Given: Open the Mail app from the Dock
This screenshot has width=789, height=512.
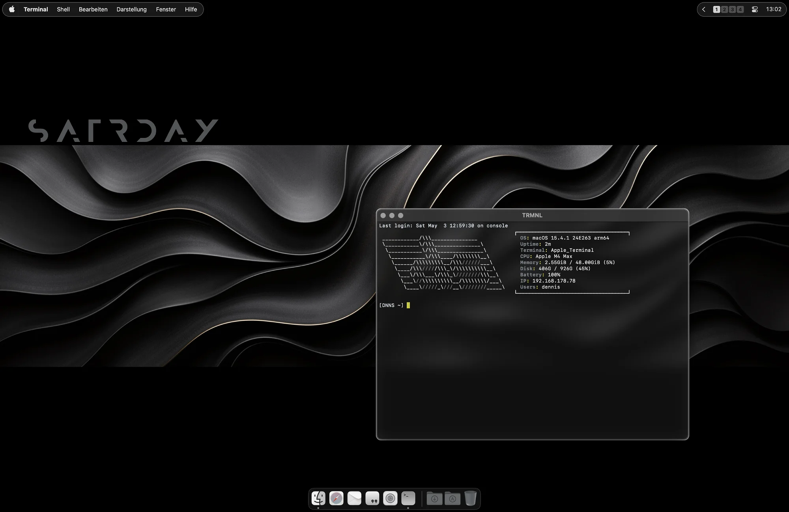Looking at the screenshot, I should pos(354,498).
